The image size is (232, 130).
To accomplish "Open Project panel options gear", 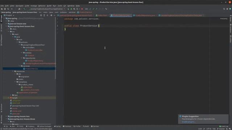I will point(51,15).
